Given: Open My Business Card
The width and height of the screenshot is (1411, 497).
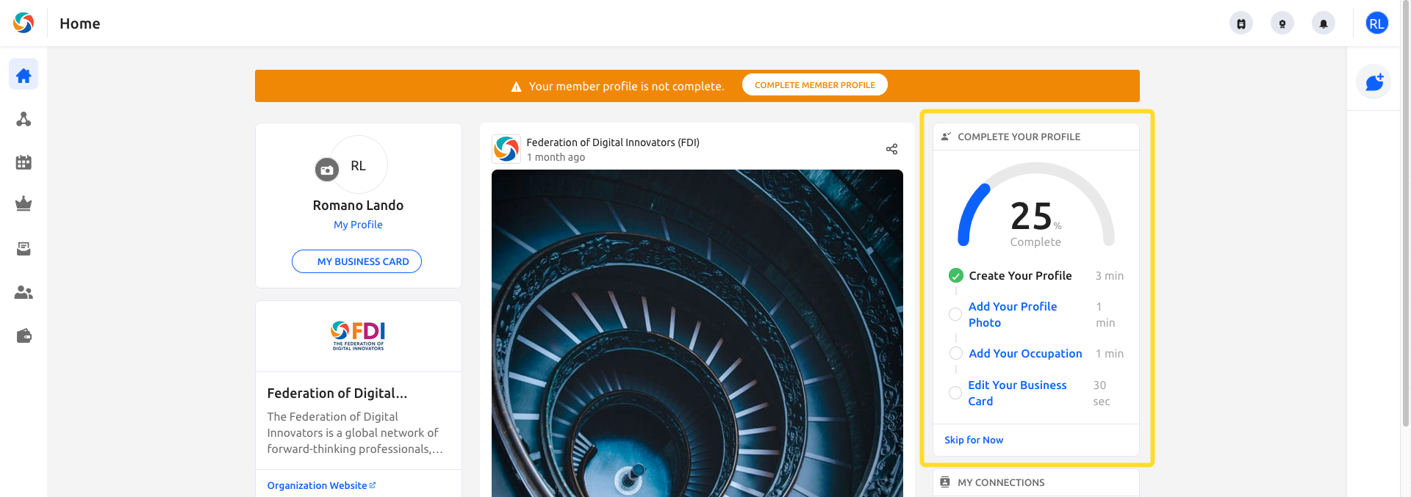Looking at the screenshot, I should point(357,261).
